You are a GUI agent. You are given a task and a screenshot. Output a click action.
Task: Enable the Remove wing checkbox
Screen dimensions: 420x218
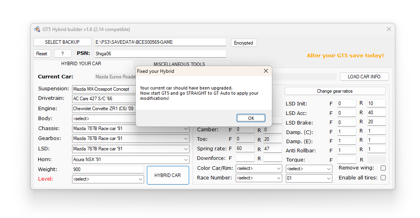(383, 168)
